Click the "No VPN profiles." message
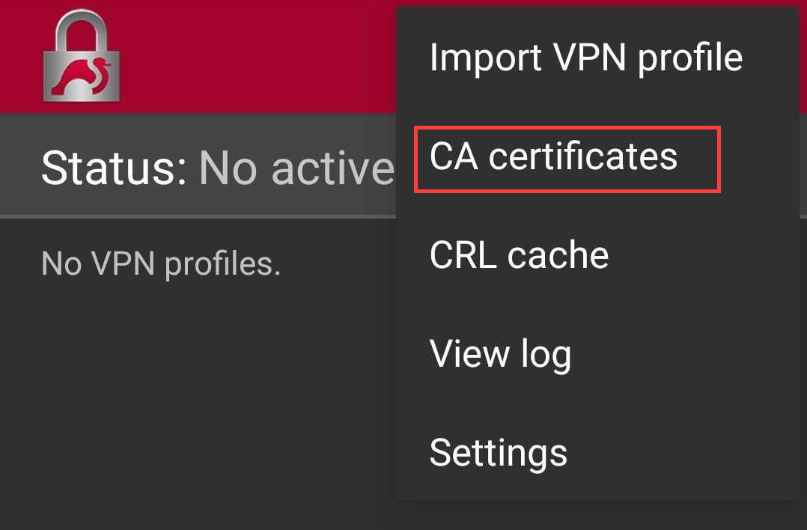Viewport: 807px width, 530px height. 161,264
